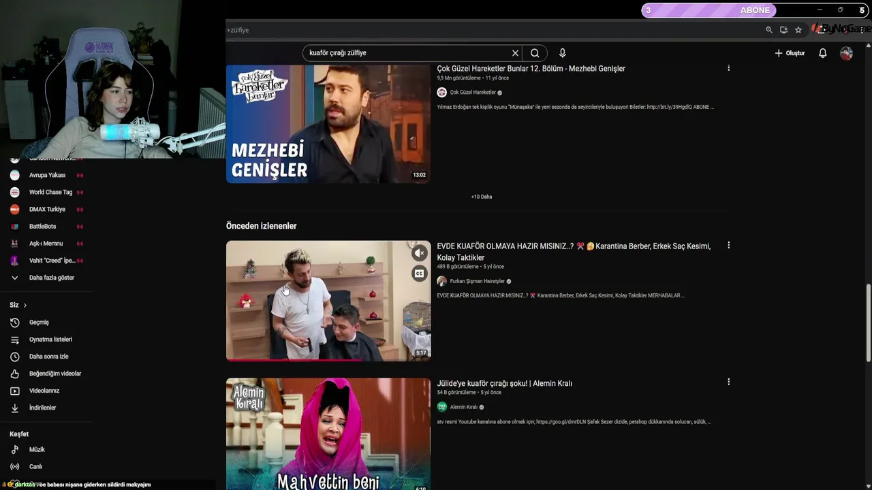Clear the YouTube search box text
The width and height of the screenshot is (872, 490).
click(515, 53)
